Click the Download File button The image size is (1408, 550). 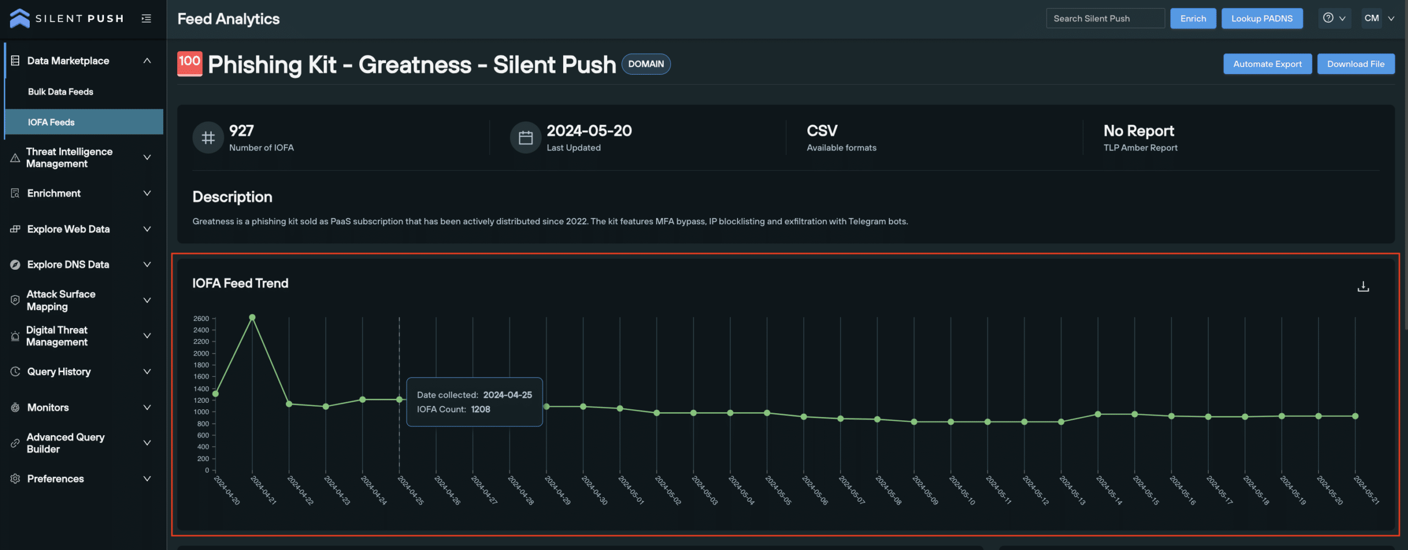pos(1356,64)
